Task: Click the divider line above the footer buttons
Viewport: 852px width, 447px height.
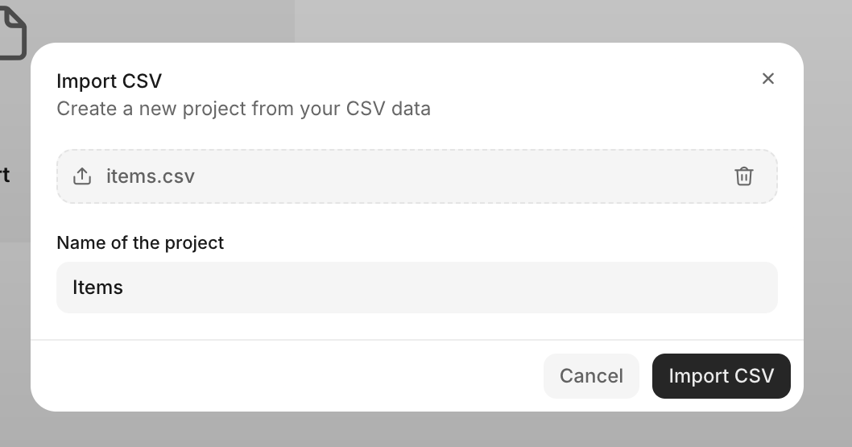Action: click(x=416, y=340)
